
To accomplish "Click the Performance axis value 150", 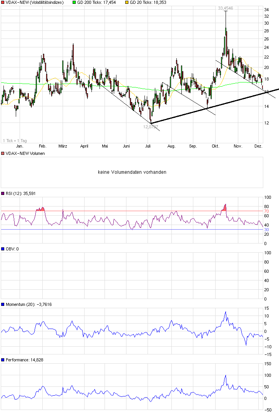I will (x=267, y=364).
